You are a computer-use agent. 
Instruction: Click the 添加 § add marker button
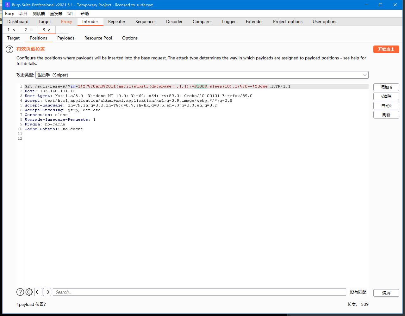pyautogui.click(x=386, y=87)
